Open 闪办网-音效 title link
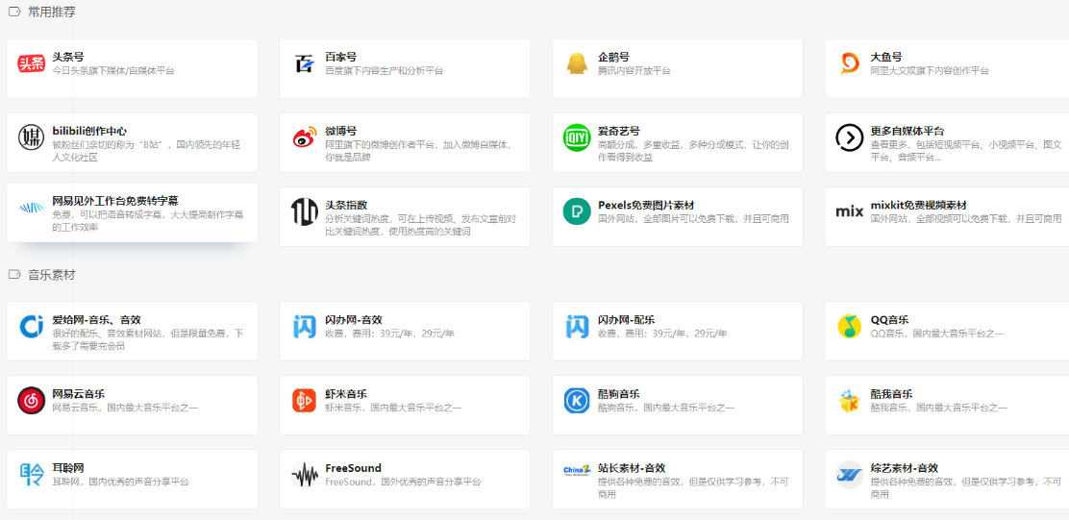Image resolution: width=1069 pixels, height=520 pixels. (x=353, y=320)
